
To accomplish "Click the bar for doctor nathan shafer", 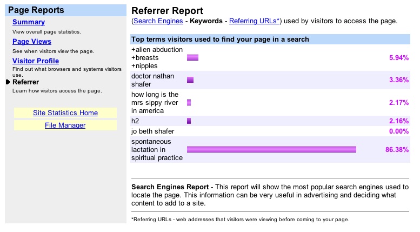I will coord(190,80).
